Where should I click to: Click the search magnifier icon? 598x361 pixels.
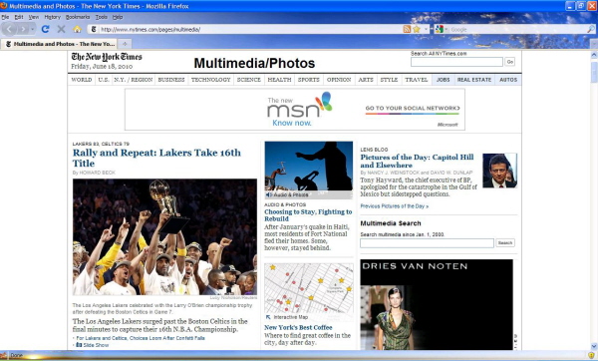point(590,29)
